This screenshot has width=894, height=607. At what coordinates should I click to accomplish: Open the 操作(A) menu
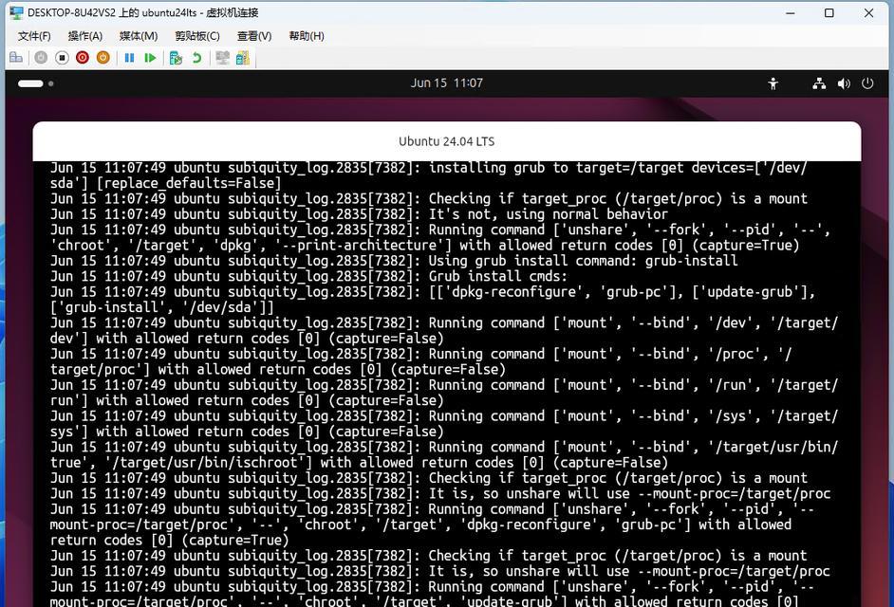[x=85, y=36]
